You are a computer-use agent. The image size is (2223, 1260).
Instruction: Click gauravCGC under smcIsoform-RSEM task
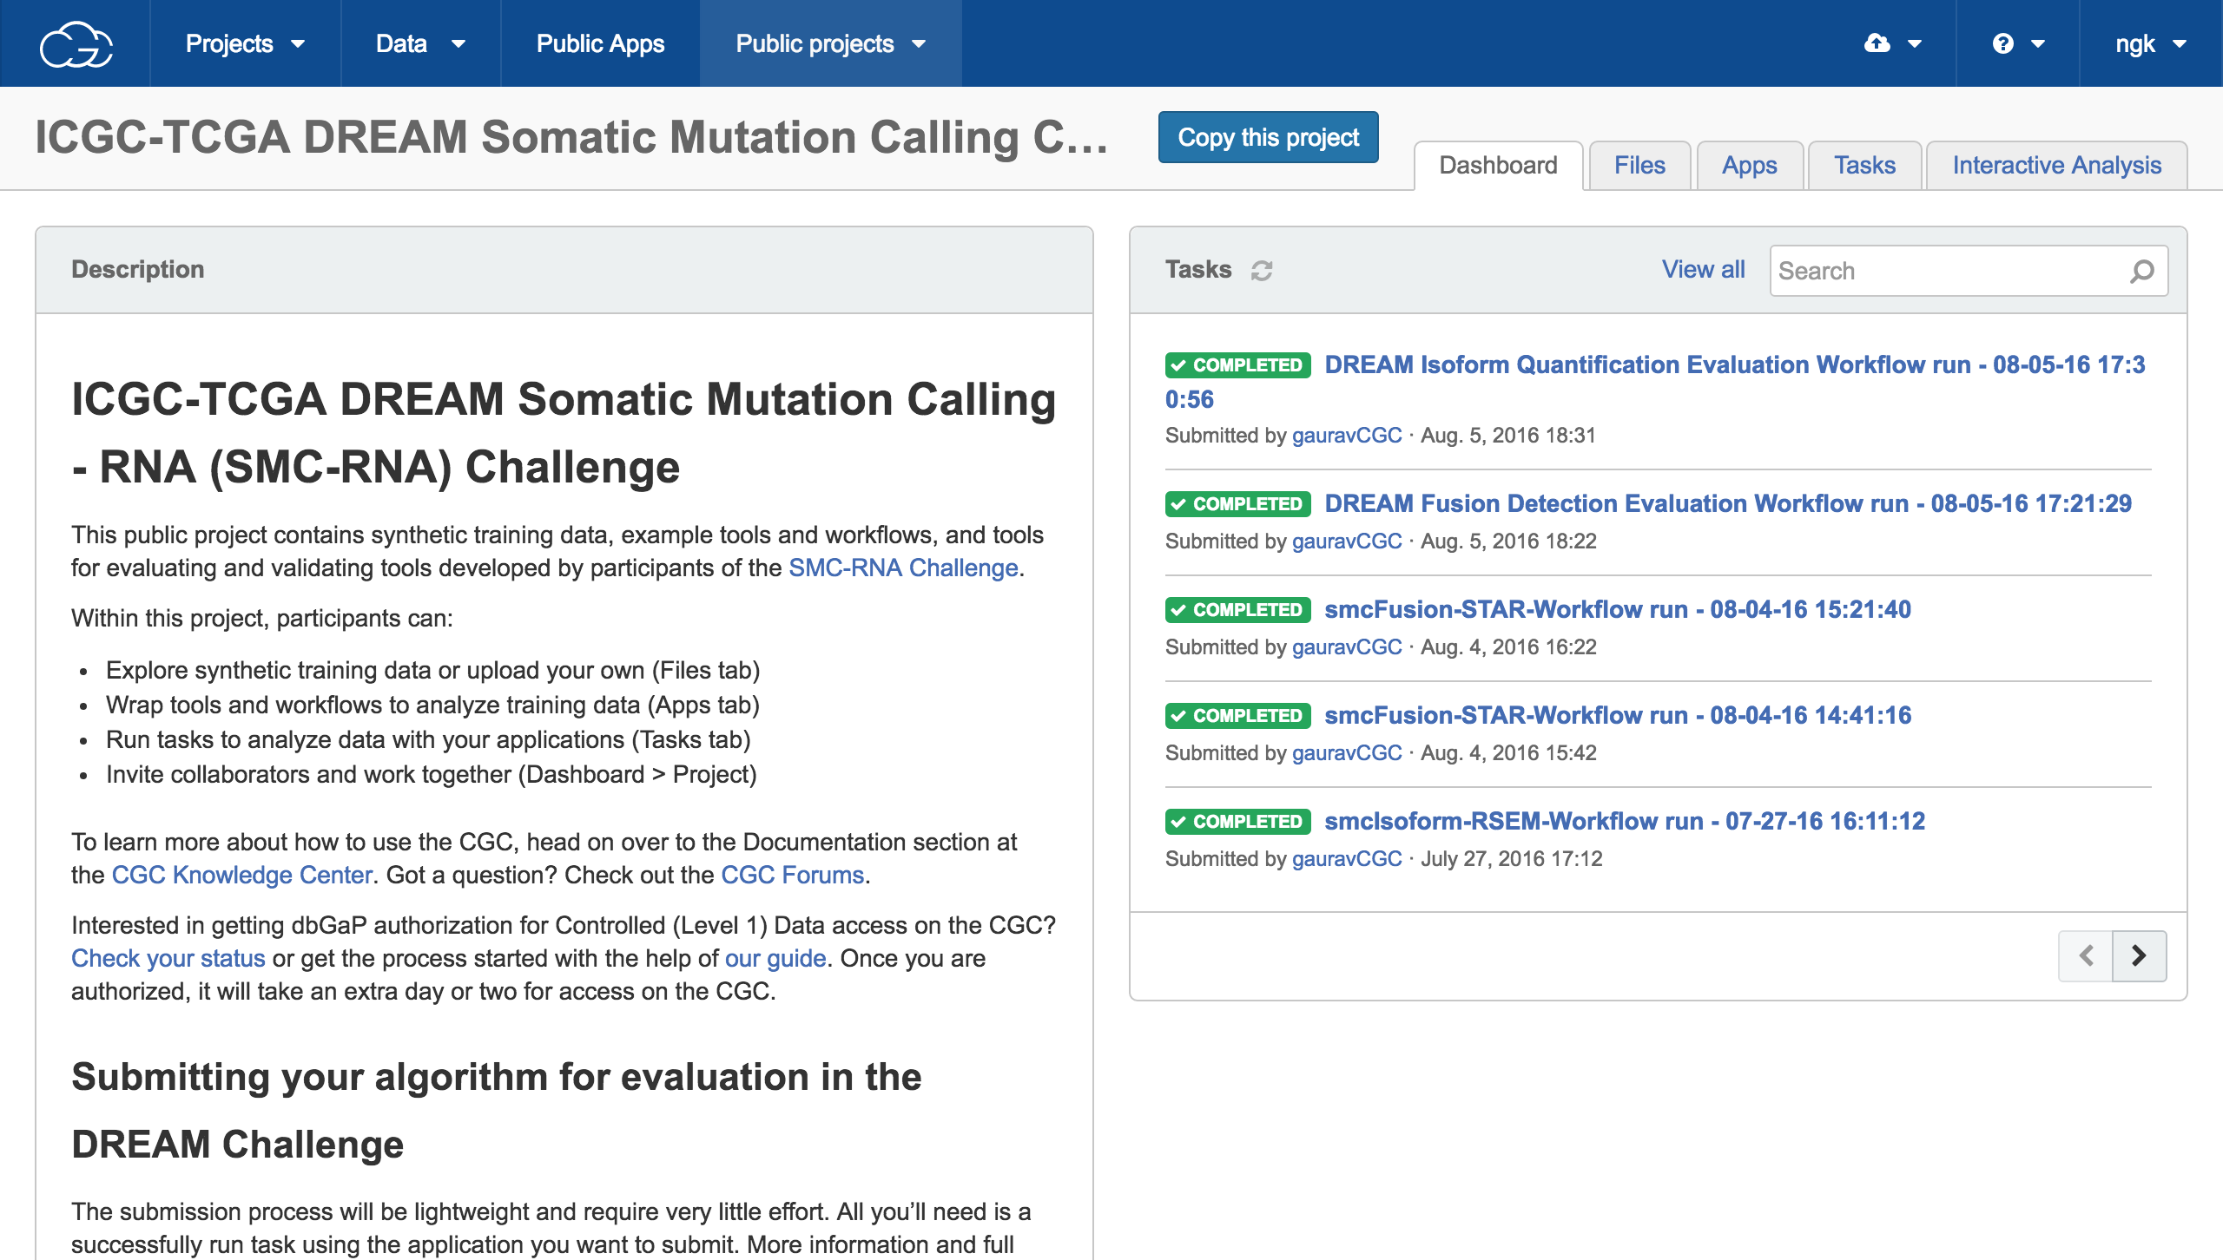tap(1347, 858)
